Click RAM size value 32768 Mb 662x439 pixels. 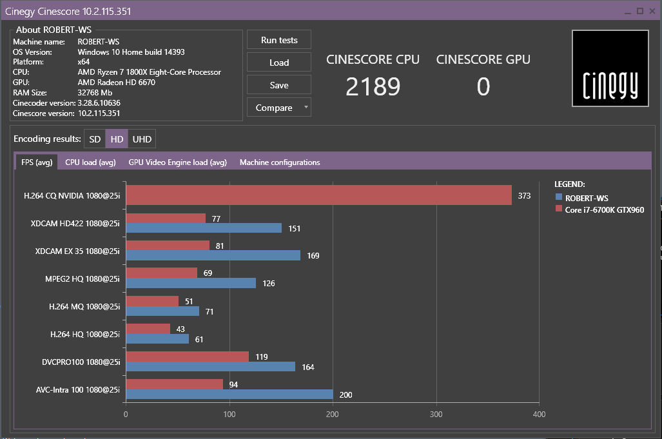tap(95, 92)
